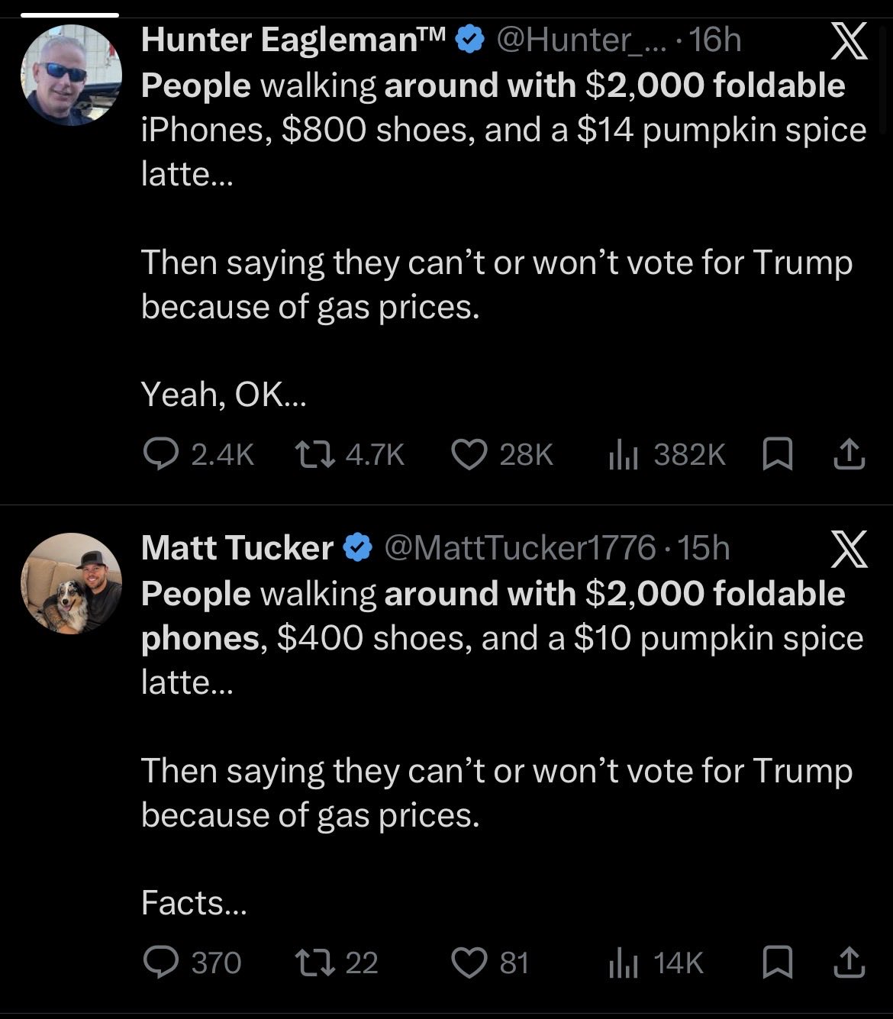The width and height of the screenshot is (893, 1019).
Task: Open Grok X icon on Hunter's post
Action: [x=849, y=41]
